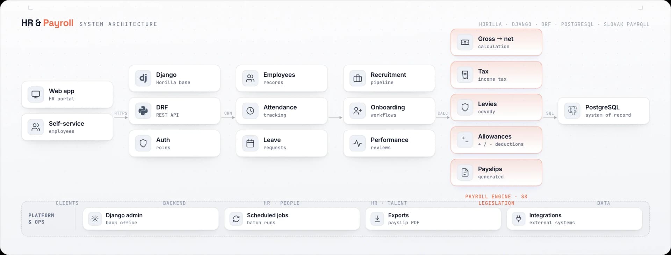Click the HR & Payroll title
Image resolution: width=671 pixels, height=255 pixels.
point(47,23)
